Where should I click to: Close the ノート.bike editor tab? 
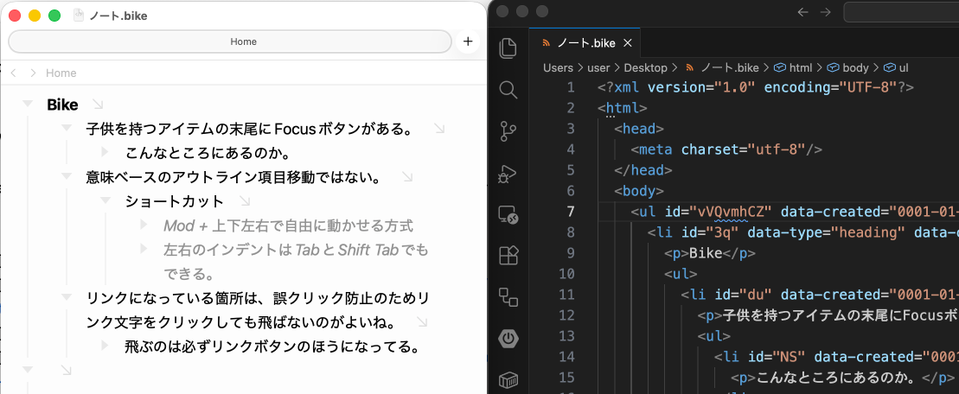627,43
